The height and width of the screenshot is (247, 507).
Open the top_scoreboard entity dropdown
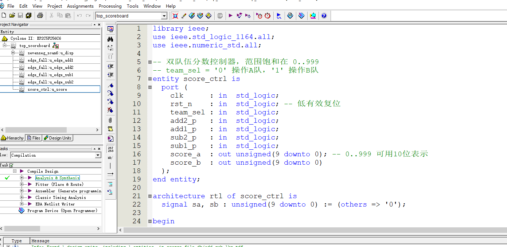click(x=164, y=16)
